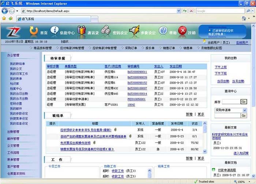Screen dimensions: 256x184
Task: Click the 进入知识库 link
Action: coord(241,153)
